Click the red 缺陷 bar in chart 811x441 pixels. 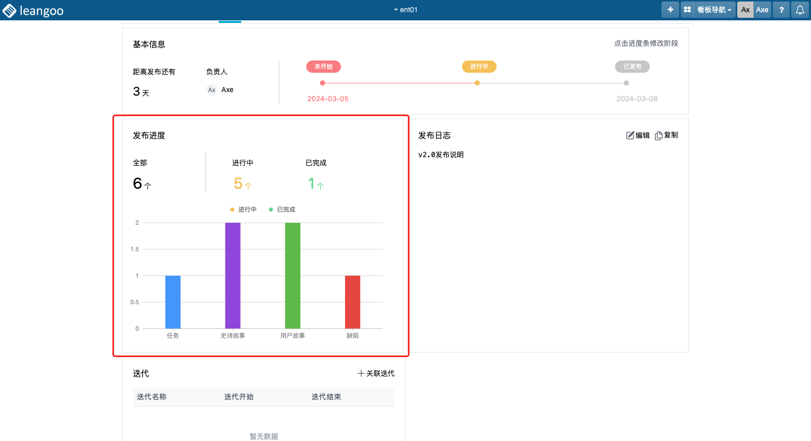(x=353, y=302)
